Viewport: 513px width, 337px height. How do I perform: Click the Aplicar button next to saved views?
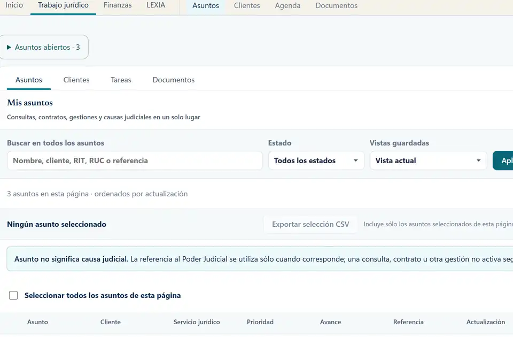503,160
